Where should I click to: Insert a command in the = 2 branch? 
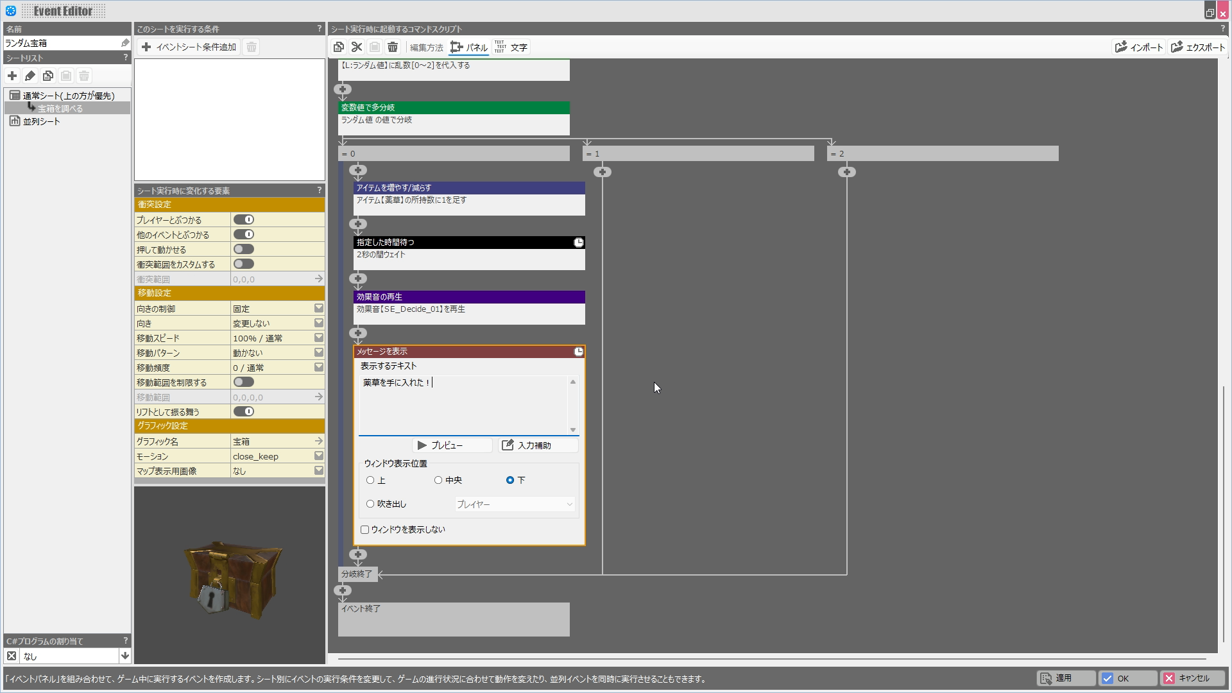[847, 172]
